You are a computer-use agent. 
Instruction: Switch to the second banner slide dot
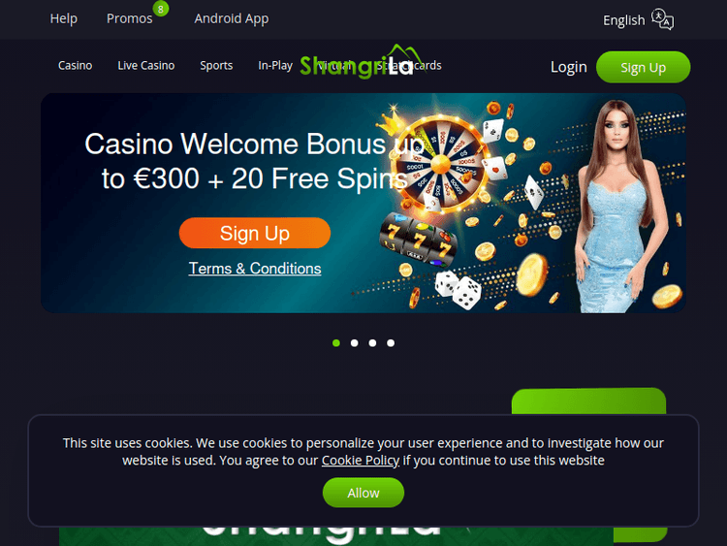point(354,342)
